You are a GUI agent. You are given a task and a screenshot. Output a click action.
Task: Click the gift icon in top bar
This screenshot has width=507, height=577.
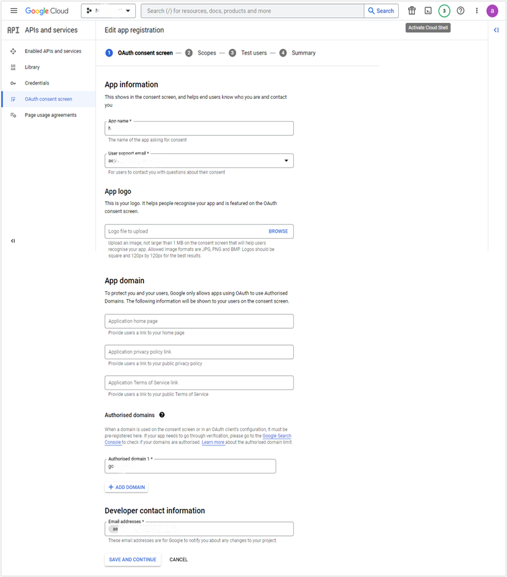coord(412,11)
